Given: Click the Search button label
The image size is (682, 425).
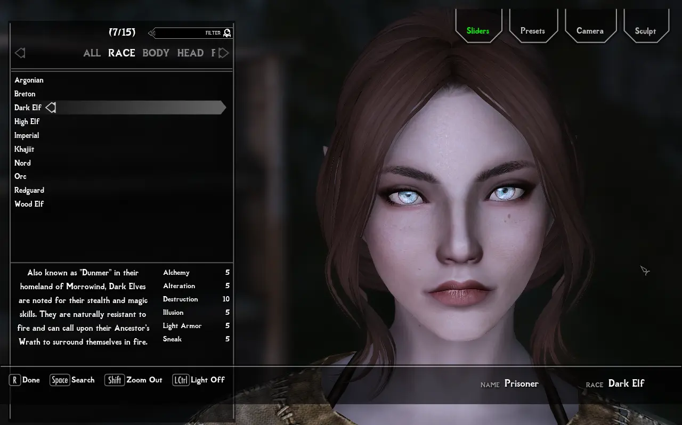Looking at the screenshot, I should coord(83,380).
